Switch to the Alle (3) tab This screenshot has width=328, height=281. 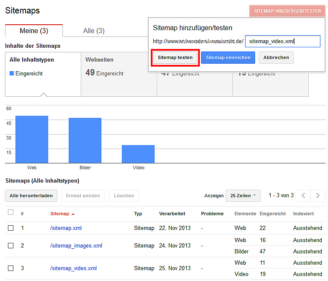[94, 31]
